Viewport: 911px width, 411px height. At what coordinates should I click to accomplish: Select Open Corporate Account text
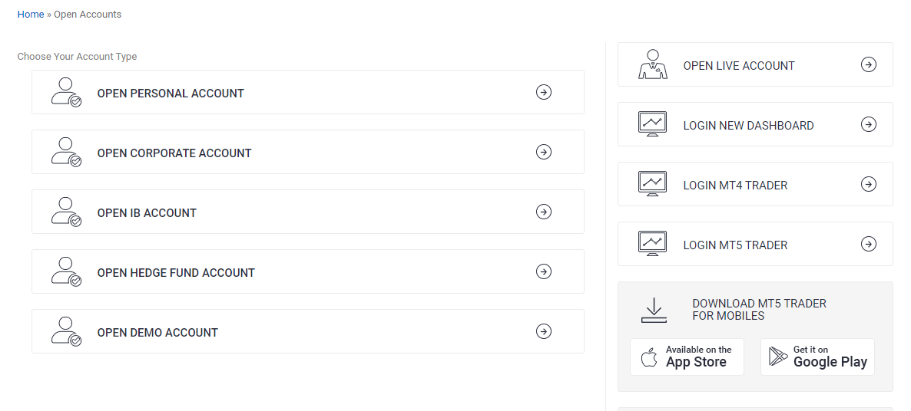(x=174, y=153)
